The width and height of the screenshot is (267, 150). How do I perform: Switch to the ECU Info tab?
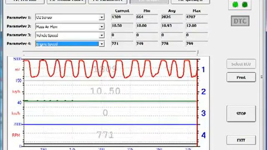[25, 2]
